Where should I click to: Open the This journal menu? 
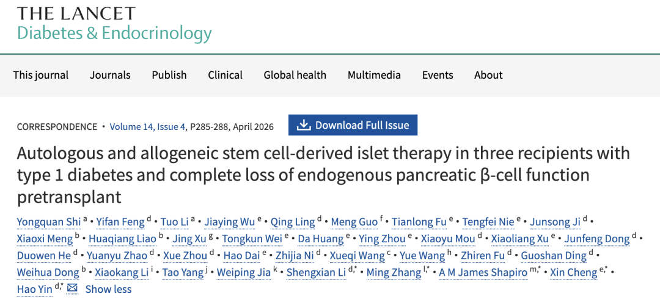coord(41,75)
